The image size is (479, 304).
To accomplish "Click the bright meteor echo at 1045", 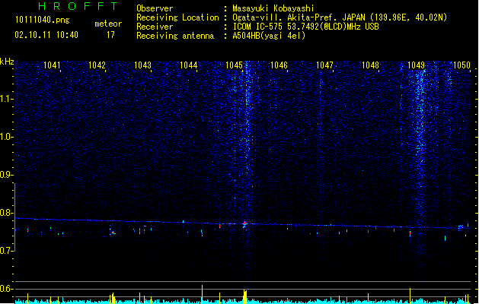I will (x=244, y=223).
